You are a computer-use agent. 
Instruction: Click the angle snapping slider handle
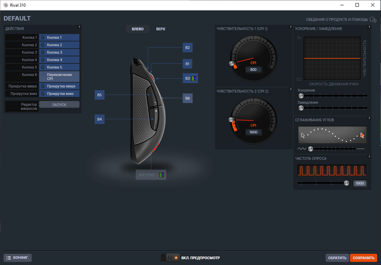311,149
